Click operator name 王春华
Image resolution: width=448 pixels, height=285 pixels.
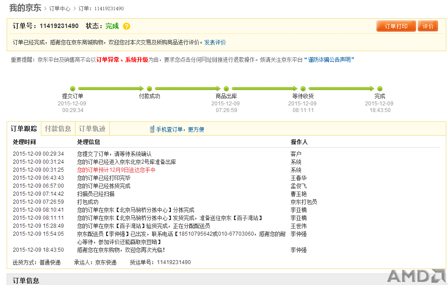coord(298,178)
